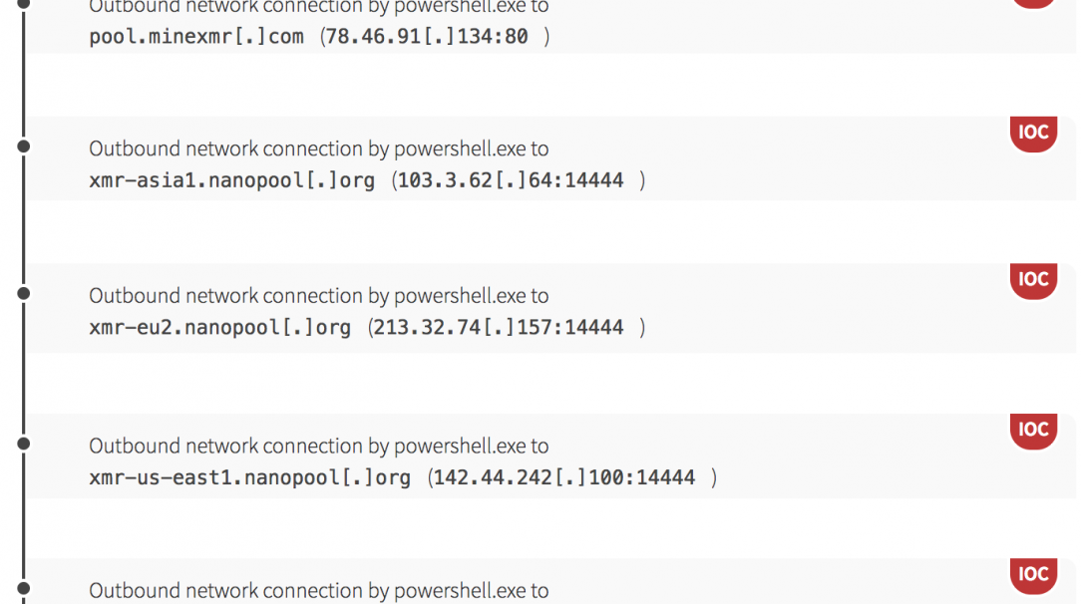
Task: Click the xmr-us-east1.nanopool[.]org domain text
Action: 249,477
